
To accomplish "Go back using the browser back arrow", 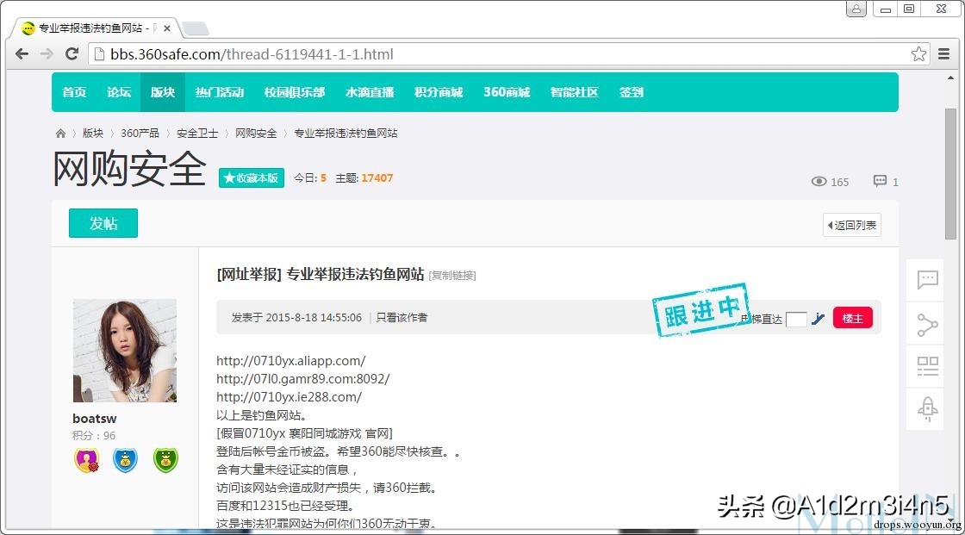I will 22,54.
